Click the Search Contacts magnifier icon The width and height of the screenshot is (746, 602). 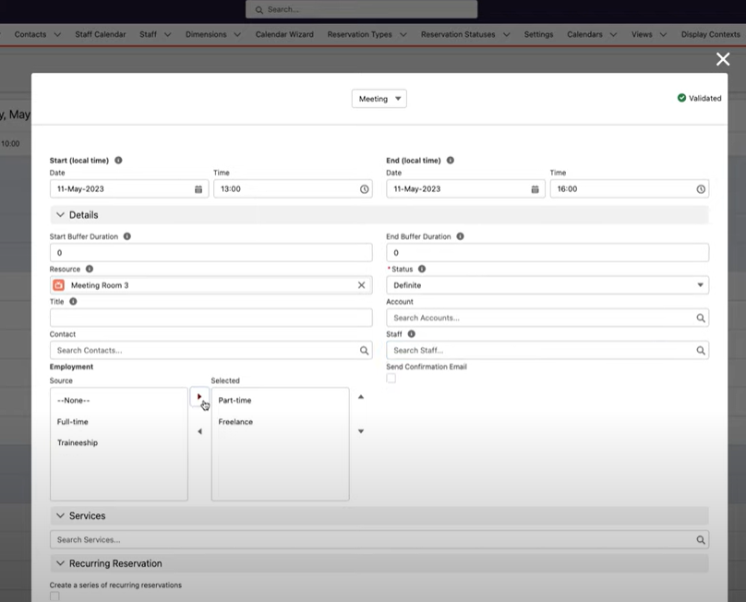(364, 350)
